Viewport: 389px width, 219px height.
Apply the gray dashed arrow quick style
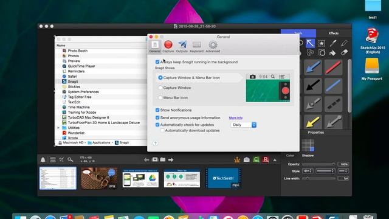coord(313,104)
